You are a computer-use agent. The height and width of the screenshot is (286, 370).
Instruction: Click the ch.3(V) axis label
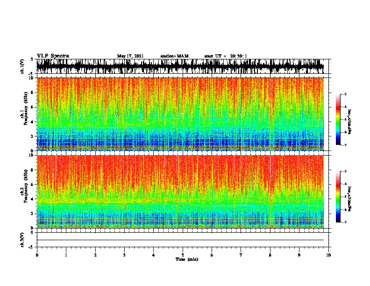(22, 240)
